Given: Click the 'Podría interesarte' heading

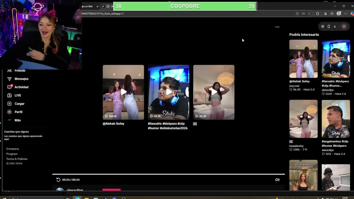Looking at the screenshot, I should [304, 35].
